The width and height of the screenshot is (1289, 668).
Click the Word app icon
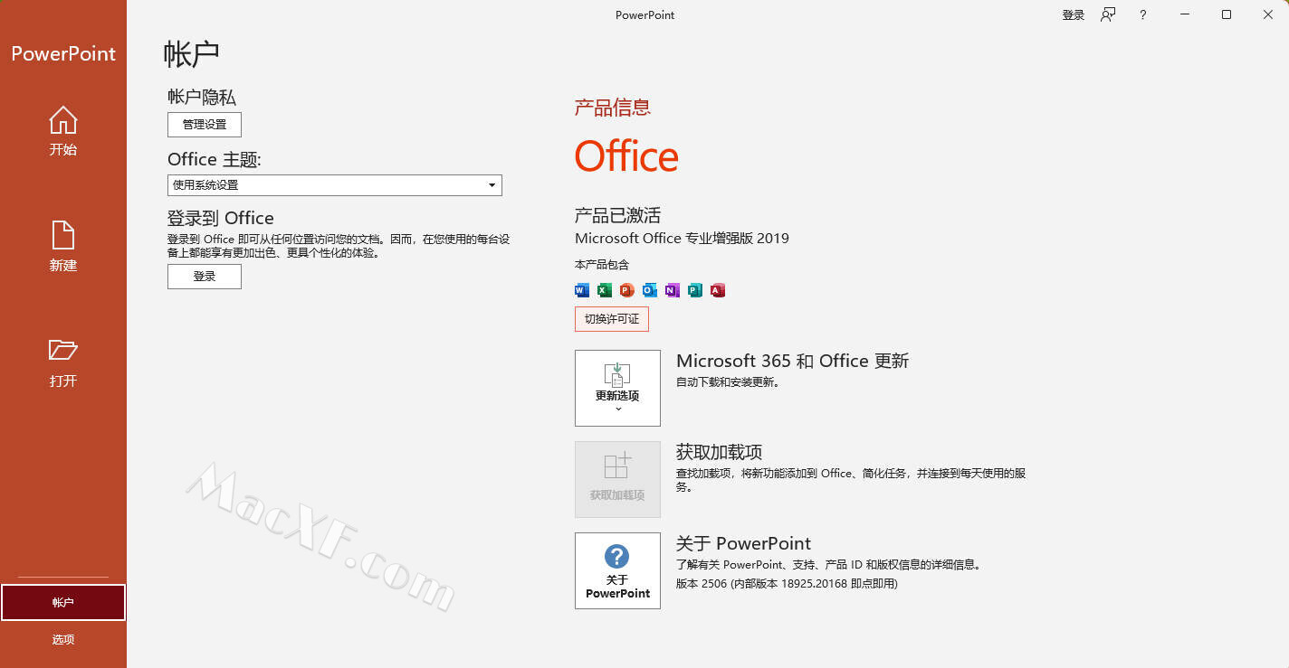(x=582, y=290)
